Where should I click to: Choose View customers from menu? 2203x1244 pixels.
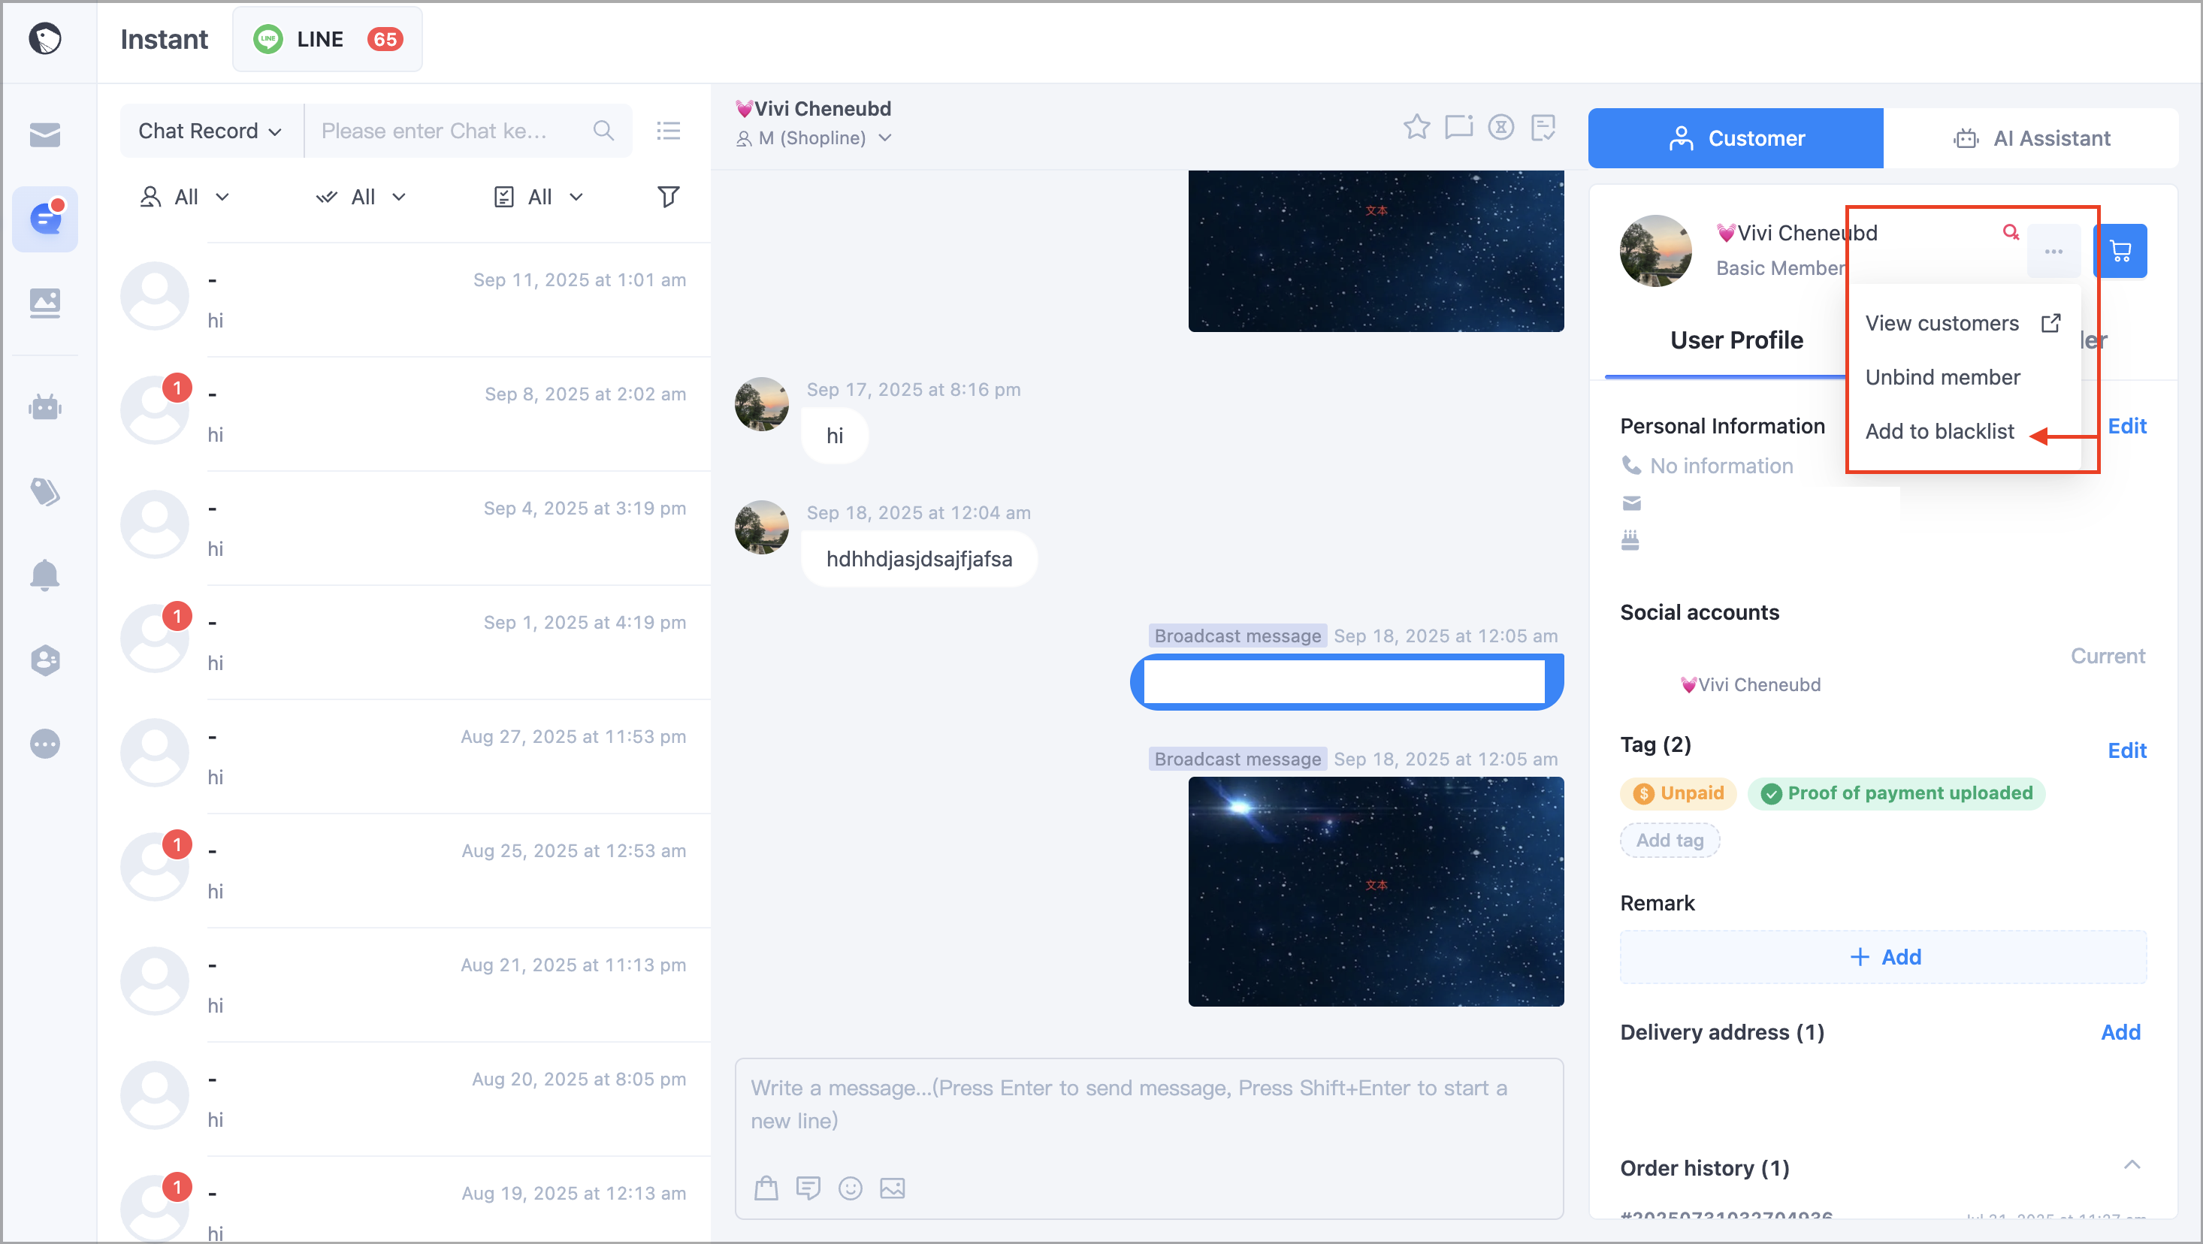point(1962,323)
